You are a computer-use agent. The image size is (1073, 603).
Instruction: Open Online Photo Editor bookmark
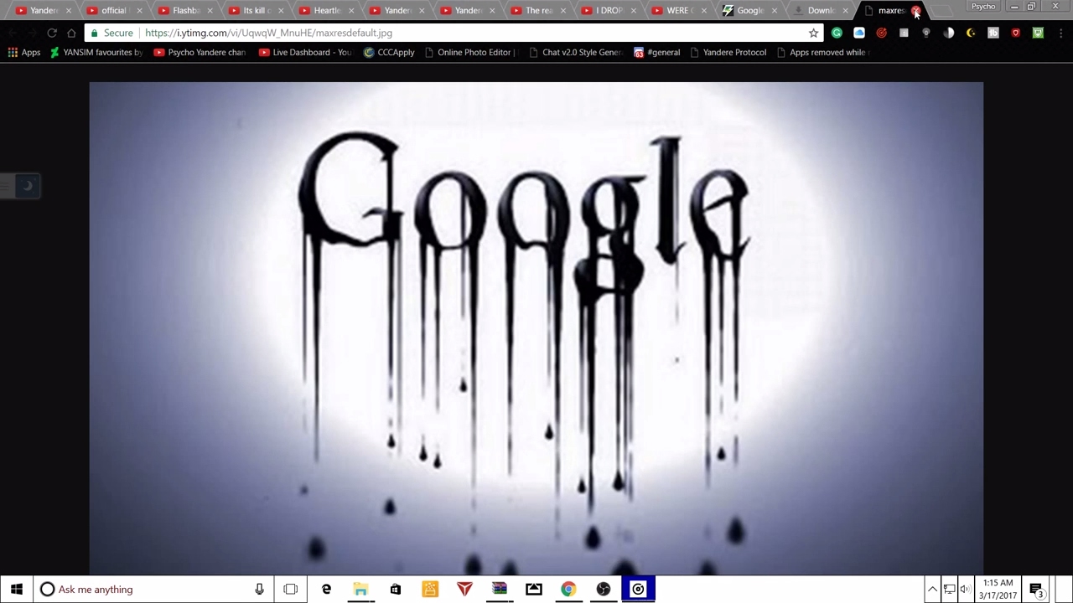pyautogui.click(x=470, y=52)
